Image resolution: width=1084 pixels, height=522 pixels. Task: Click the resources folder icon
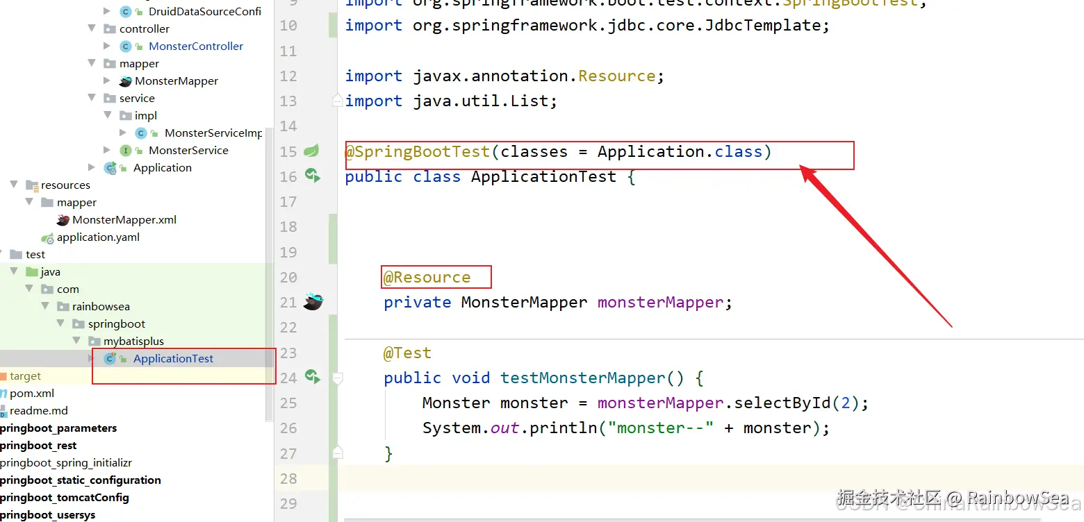(x=32, y=185)
